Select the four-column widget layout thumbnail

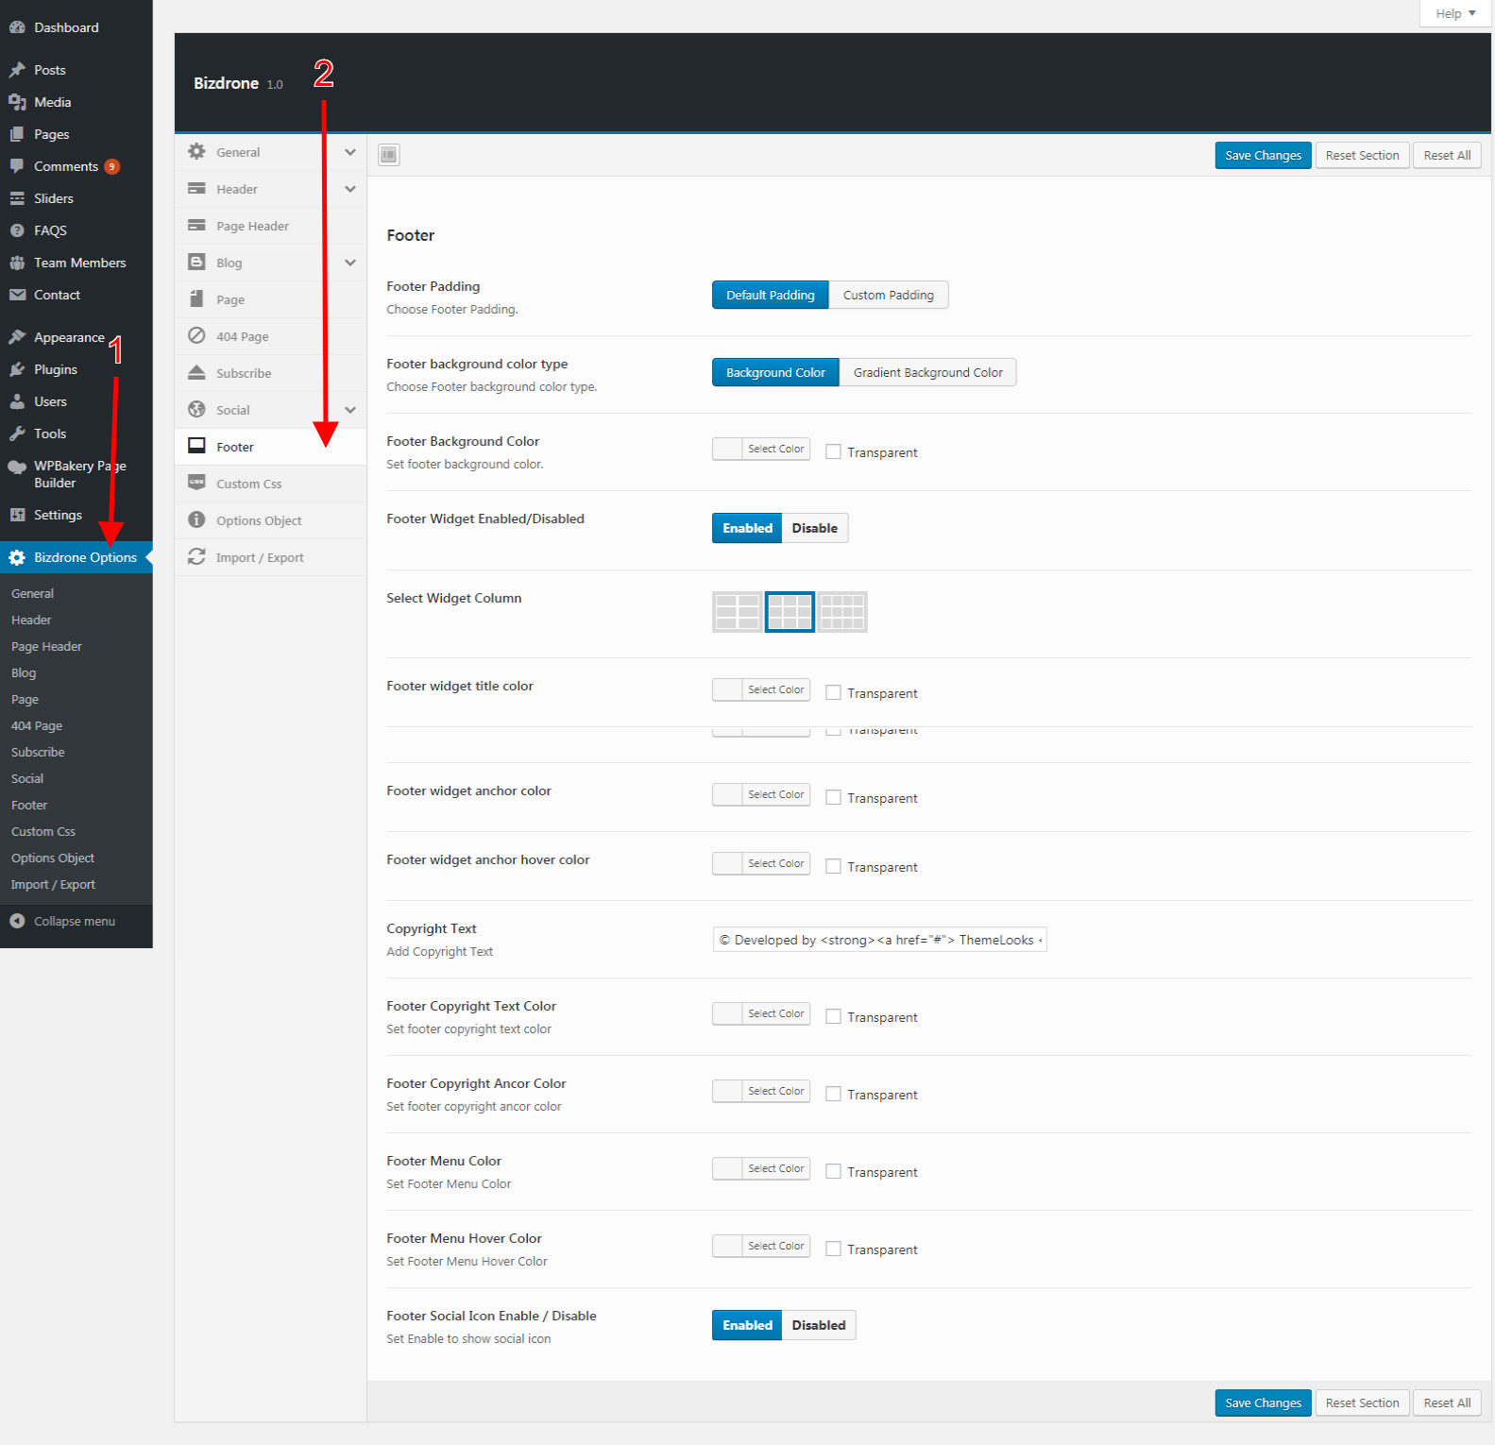(x=842, y=612)
